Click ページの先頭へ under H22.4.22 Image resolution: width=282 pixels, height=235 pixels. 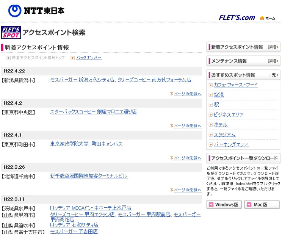[188, 94]
